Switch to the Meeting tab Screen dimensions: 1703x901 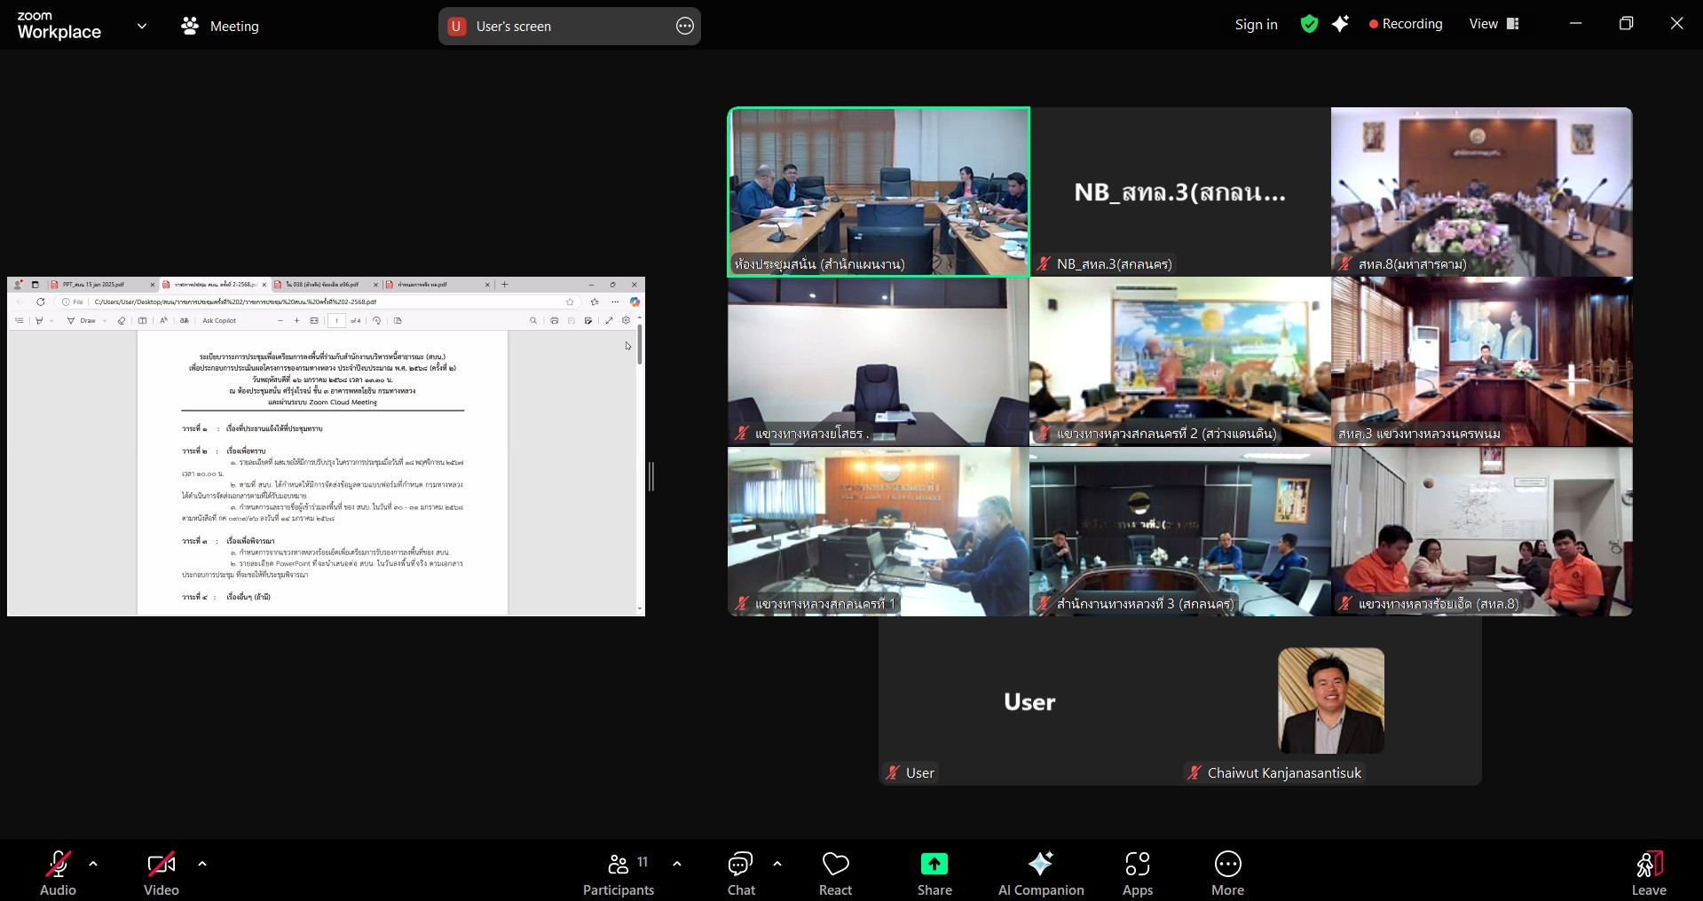coord(220,27)
